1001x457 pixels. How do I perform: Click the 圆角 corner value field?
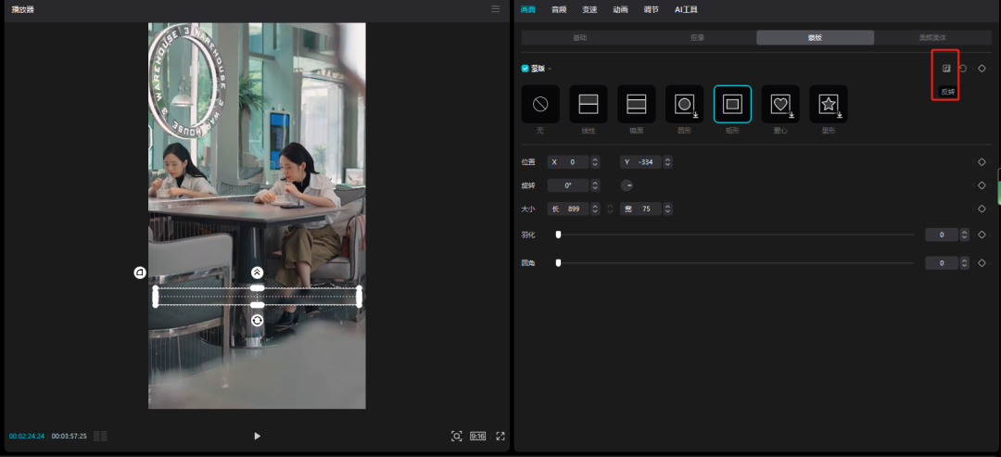pyautogui.click(x=943, y=263)
